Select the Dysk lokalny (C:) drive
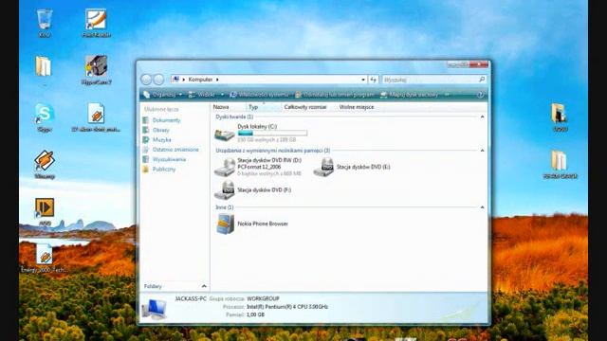The width and height of the screenshot is (607, 341). point(261,133)
